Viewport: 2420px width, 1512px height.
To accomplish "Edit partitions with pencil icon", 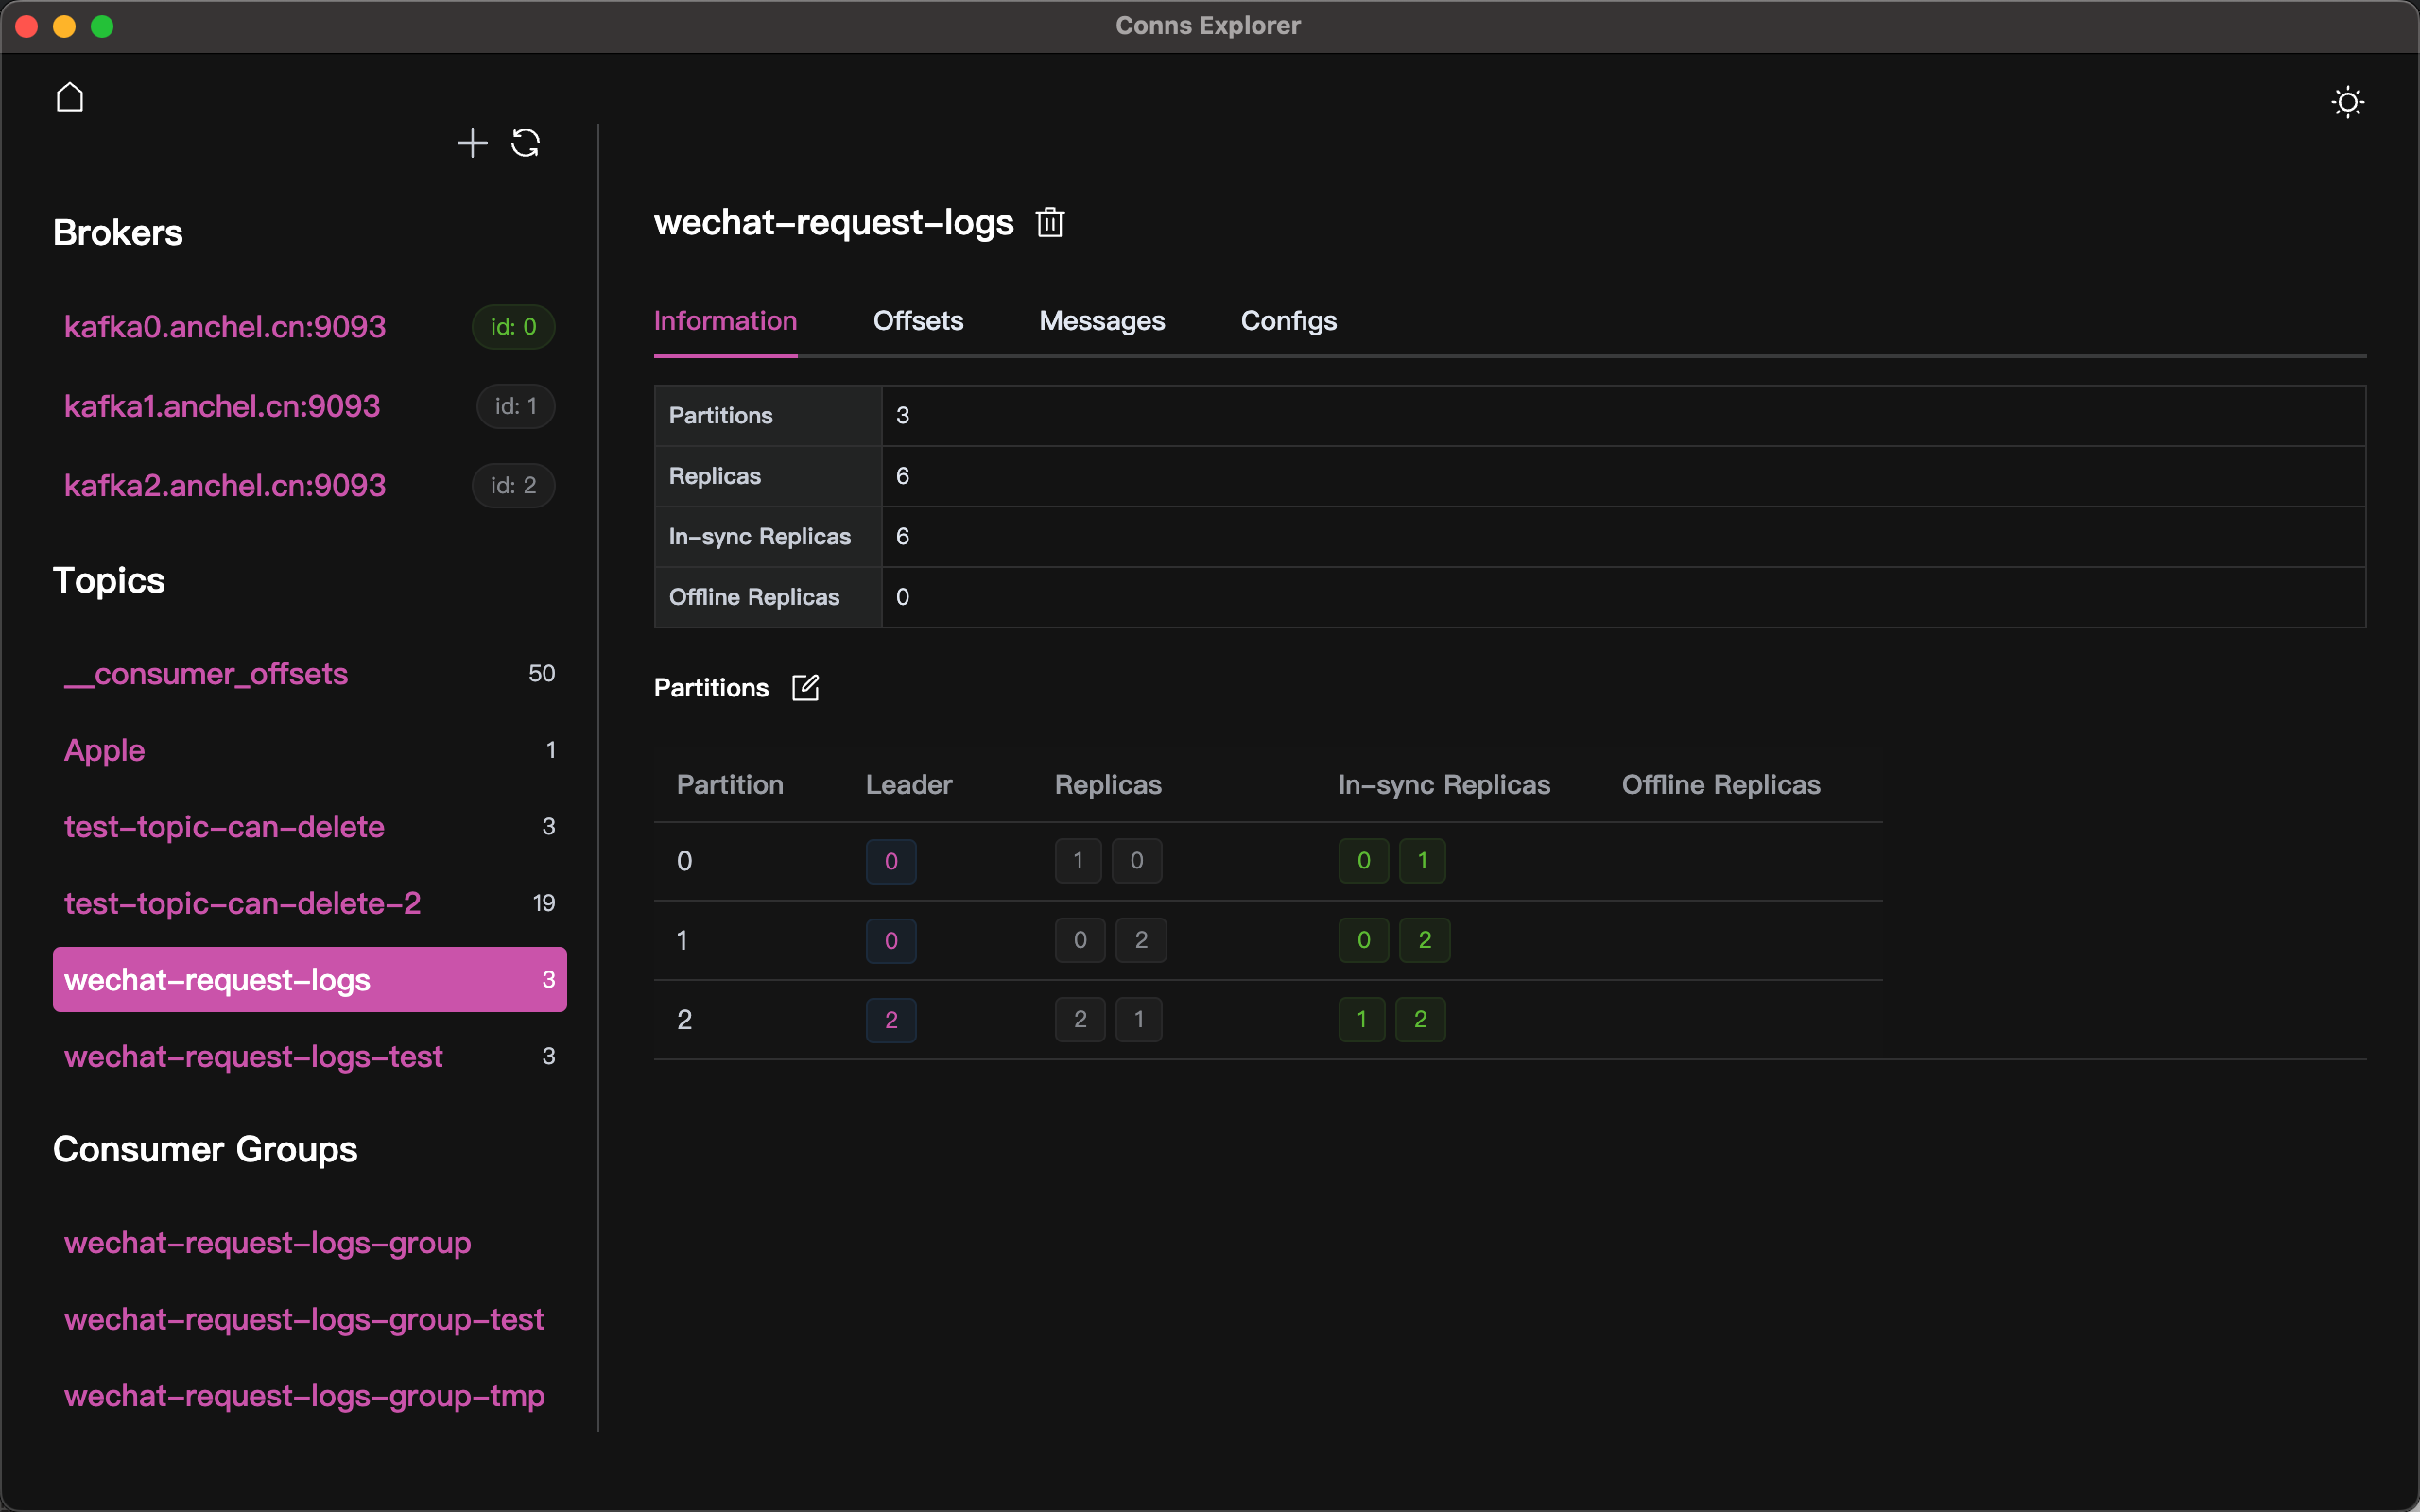I will point(805,688).
